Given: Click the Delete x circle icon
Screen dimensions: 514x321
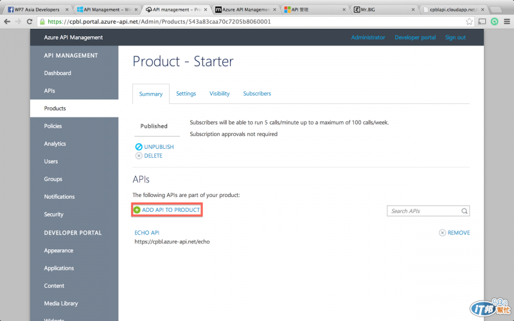Looking at the screenshot, I should pyautogui.click(x=139, y=155).
